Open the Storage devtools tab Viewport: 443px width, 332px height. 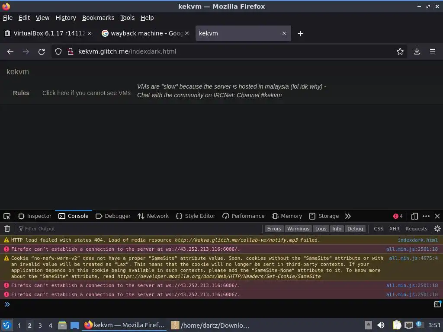coord(324,216)
